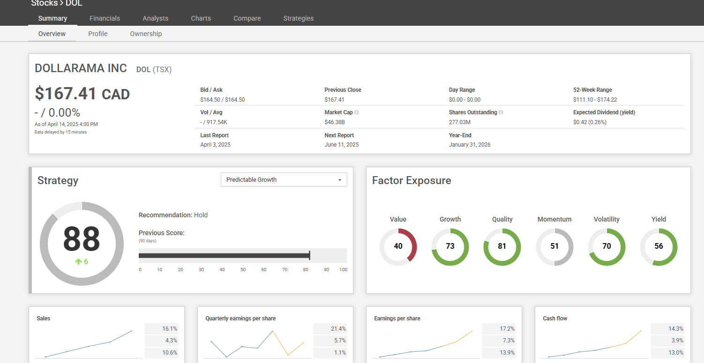
Task: Click the Value factor gauge showing 40
Action: coord(398,247)
